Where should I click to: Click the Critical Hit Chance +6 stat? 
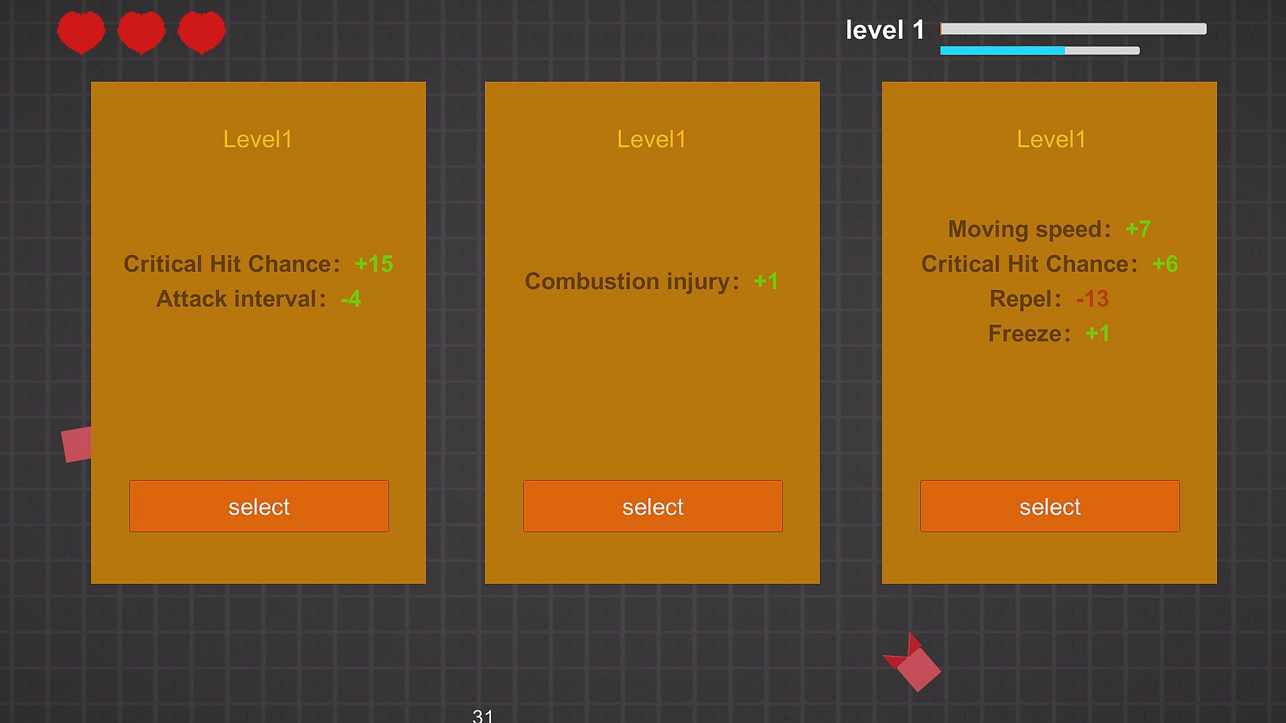coord(1049,264)
